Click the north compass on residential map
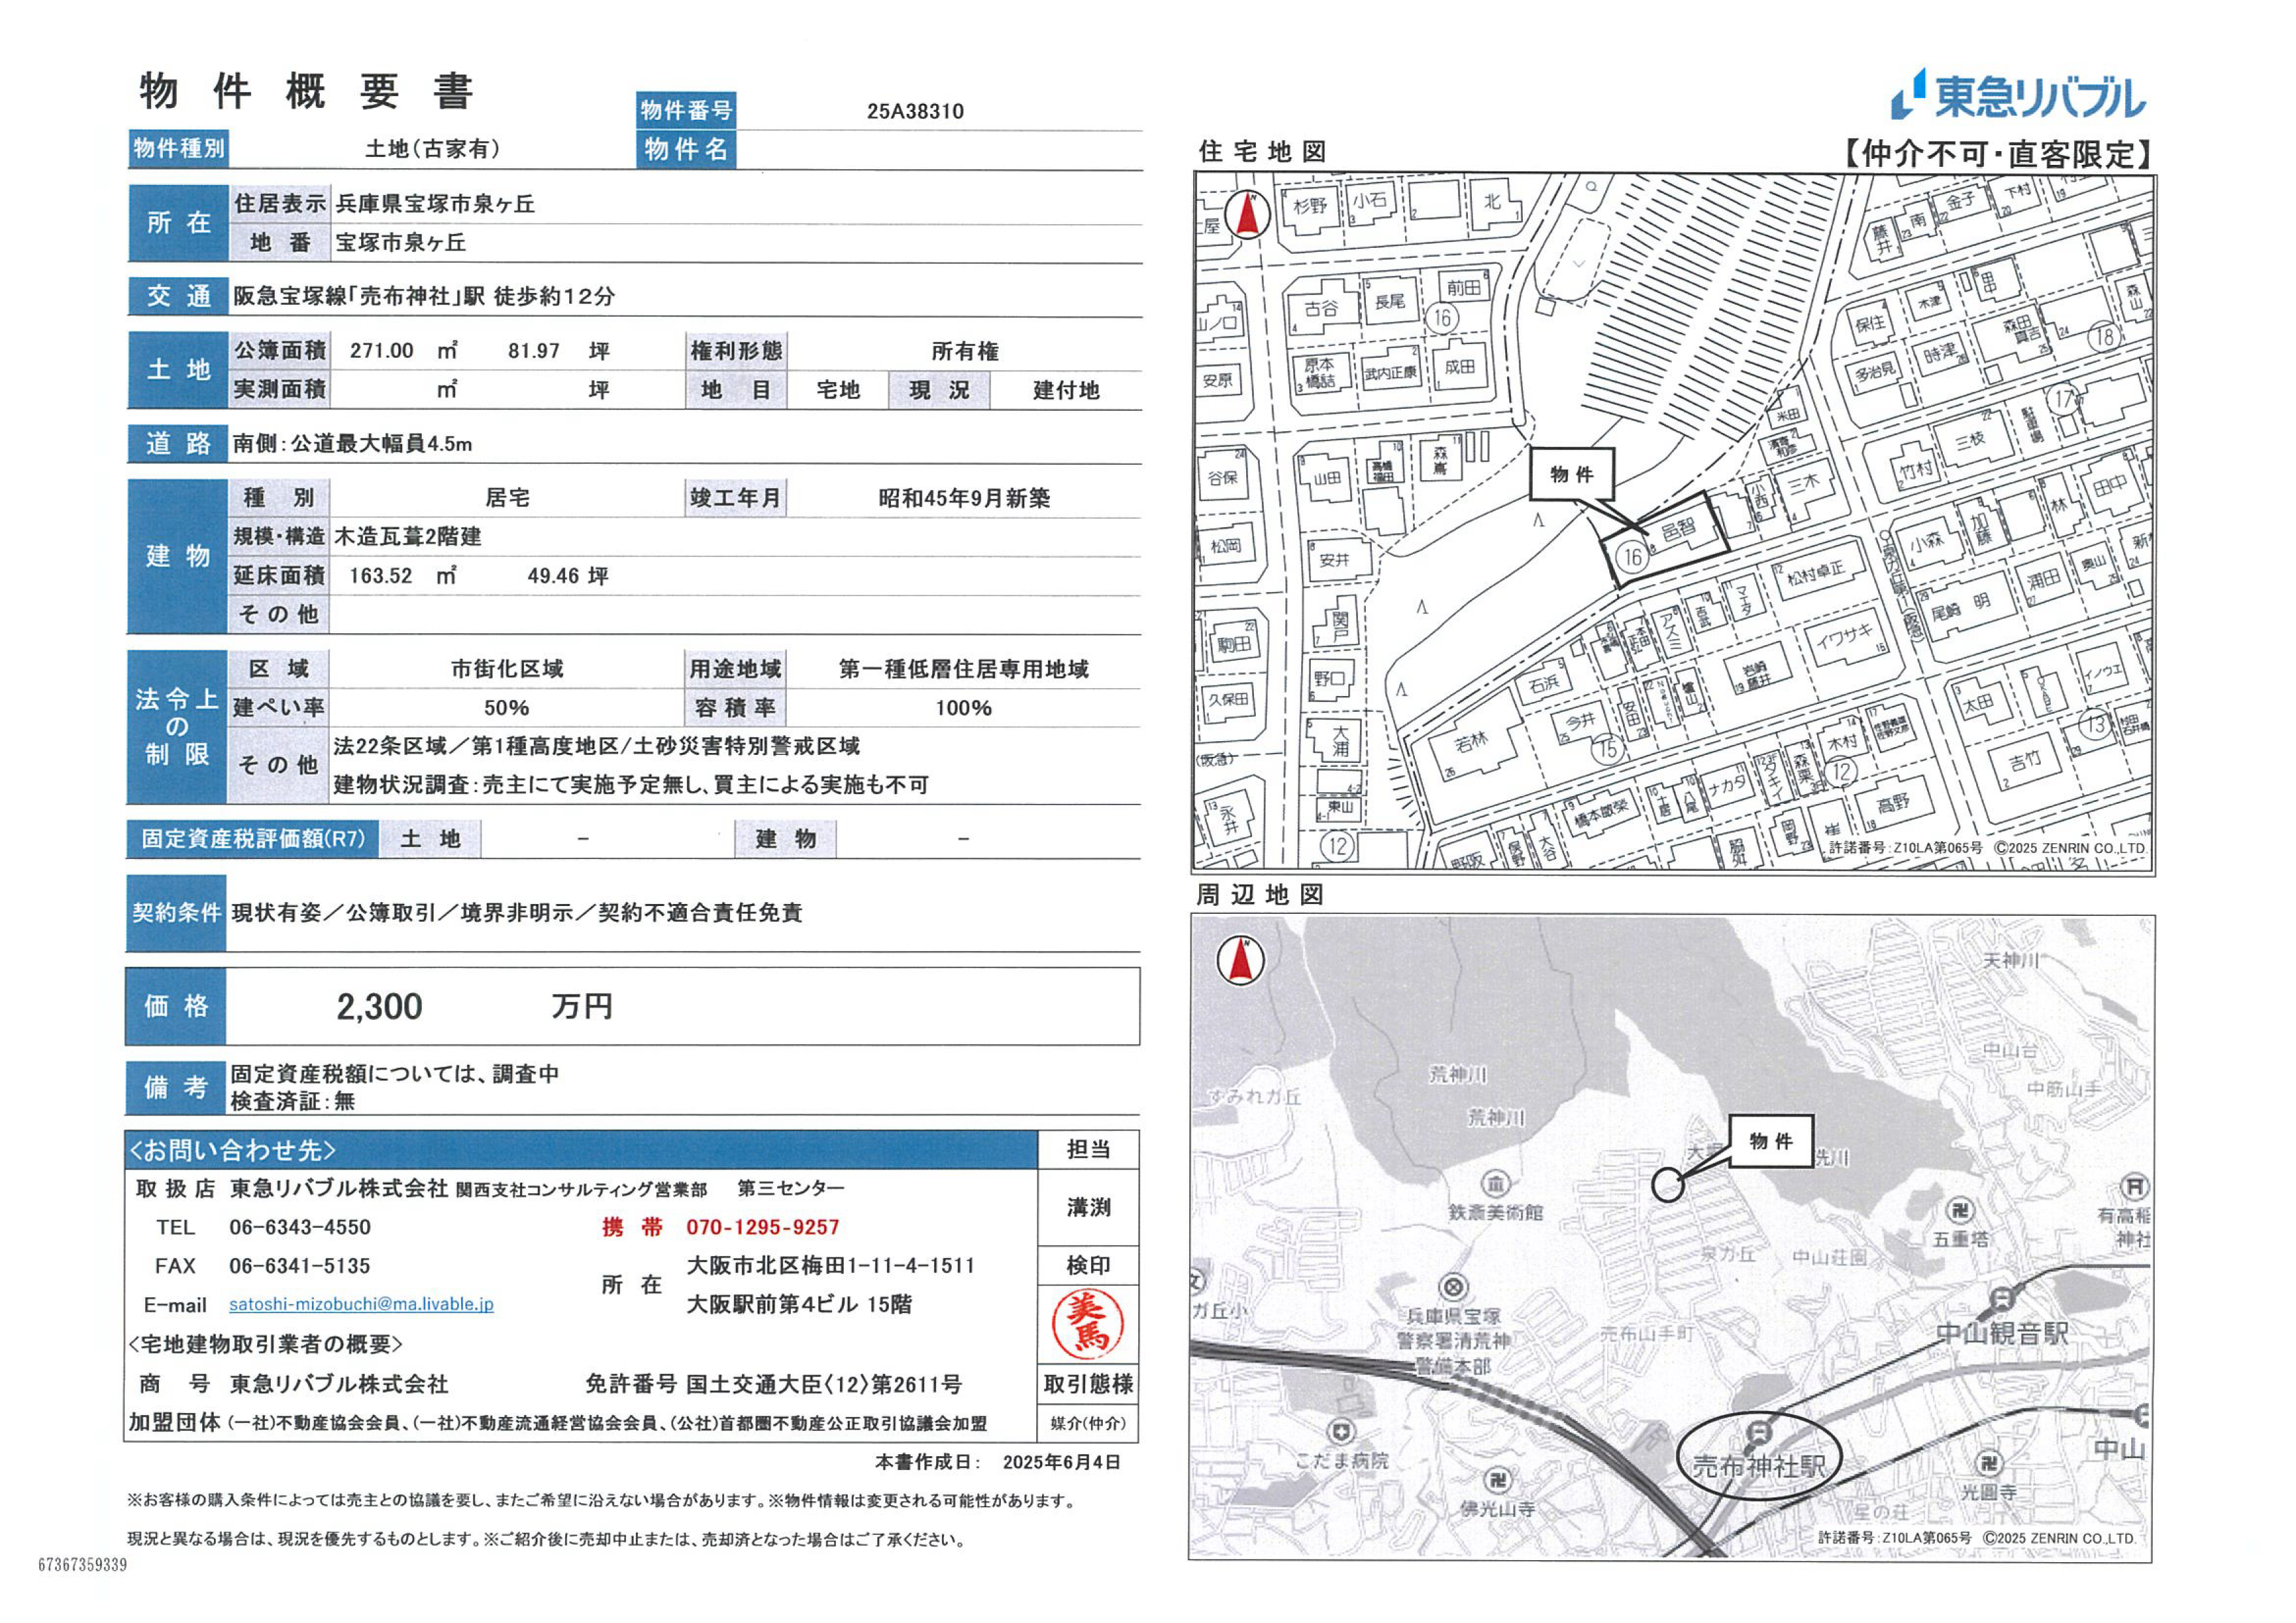 click(1247, 214)
